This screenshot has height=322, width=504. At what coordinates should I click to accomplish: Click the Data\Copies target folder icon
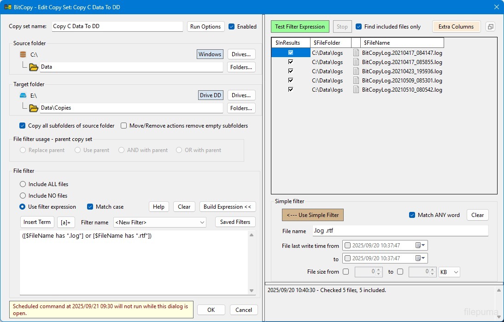tap(34, 108)
